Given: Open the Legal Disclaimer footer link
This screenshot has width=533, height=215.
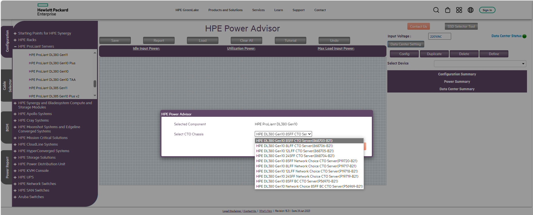Looking at the screenshot, I should tap(232, 211).
